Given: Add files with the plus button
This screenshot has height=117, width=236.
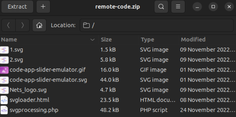Looking at the screenshot, I should (43, 7).
